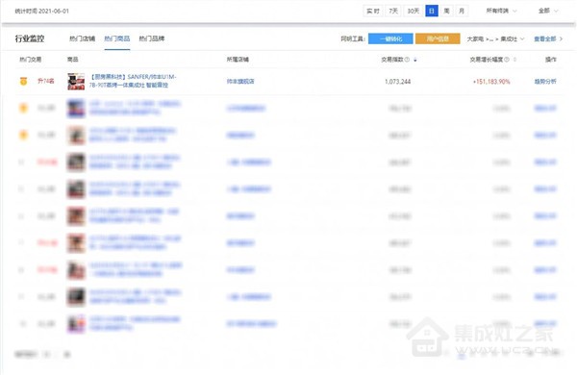Expand the 所有终端 dropdown

click(x=501, y=11)
